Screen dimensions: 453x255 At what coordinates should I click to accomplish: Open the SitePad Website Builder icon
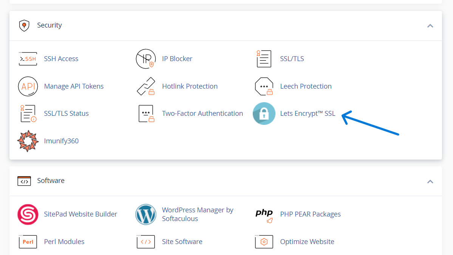coord(28,214)
